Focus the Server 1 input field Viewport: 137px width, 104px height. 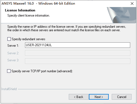pyautogui.click(x=77, y=45)
